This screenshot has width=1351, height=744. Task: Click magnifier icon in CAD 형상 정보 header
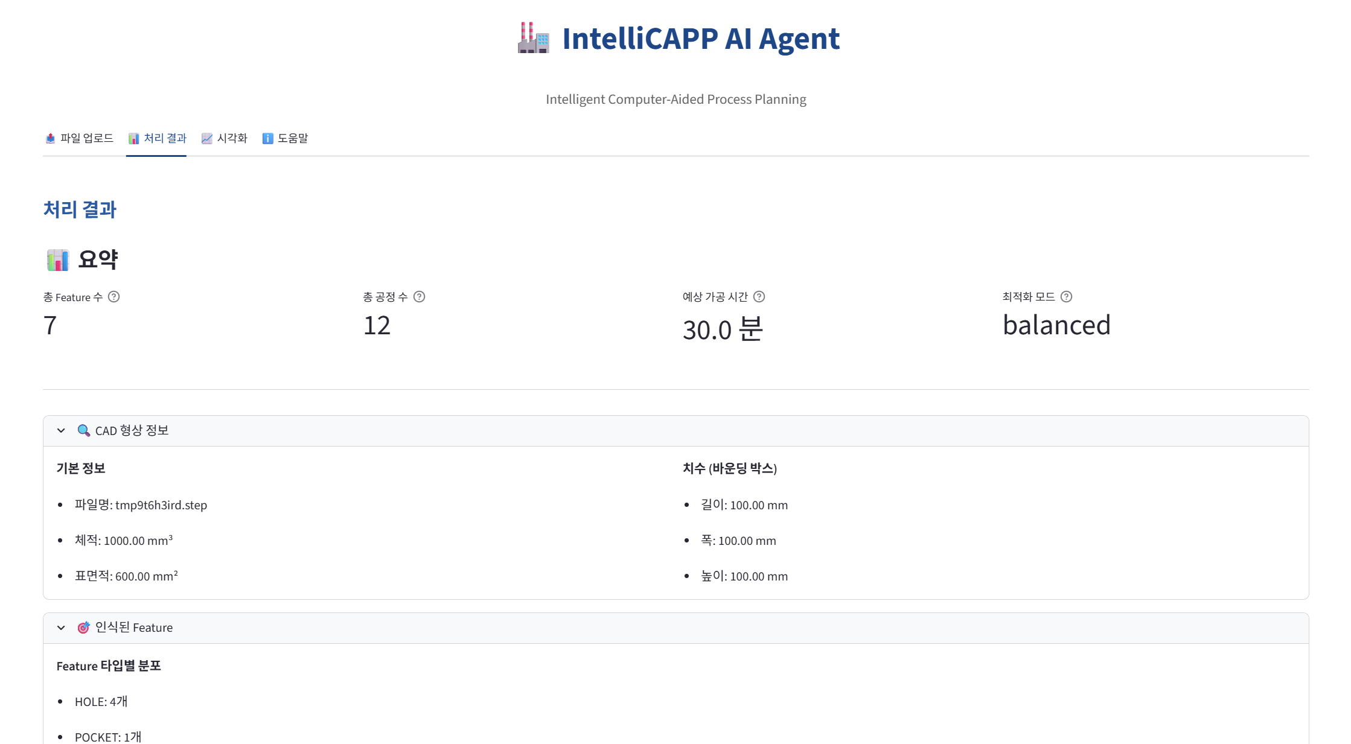[84, 431]
